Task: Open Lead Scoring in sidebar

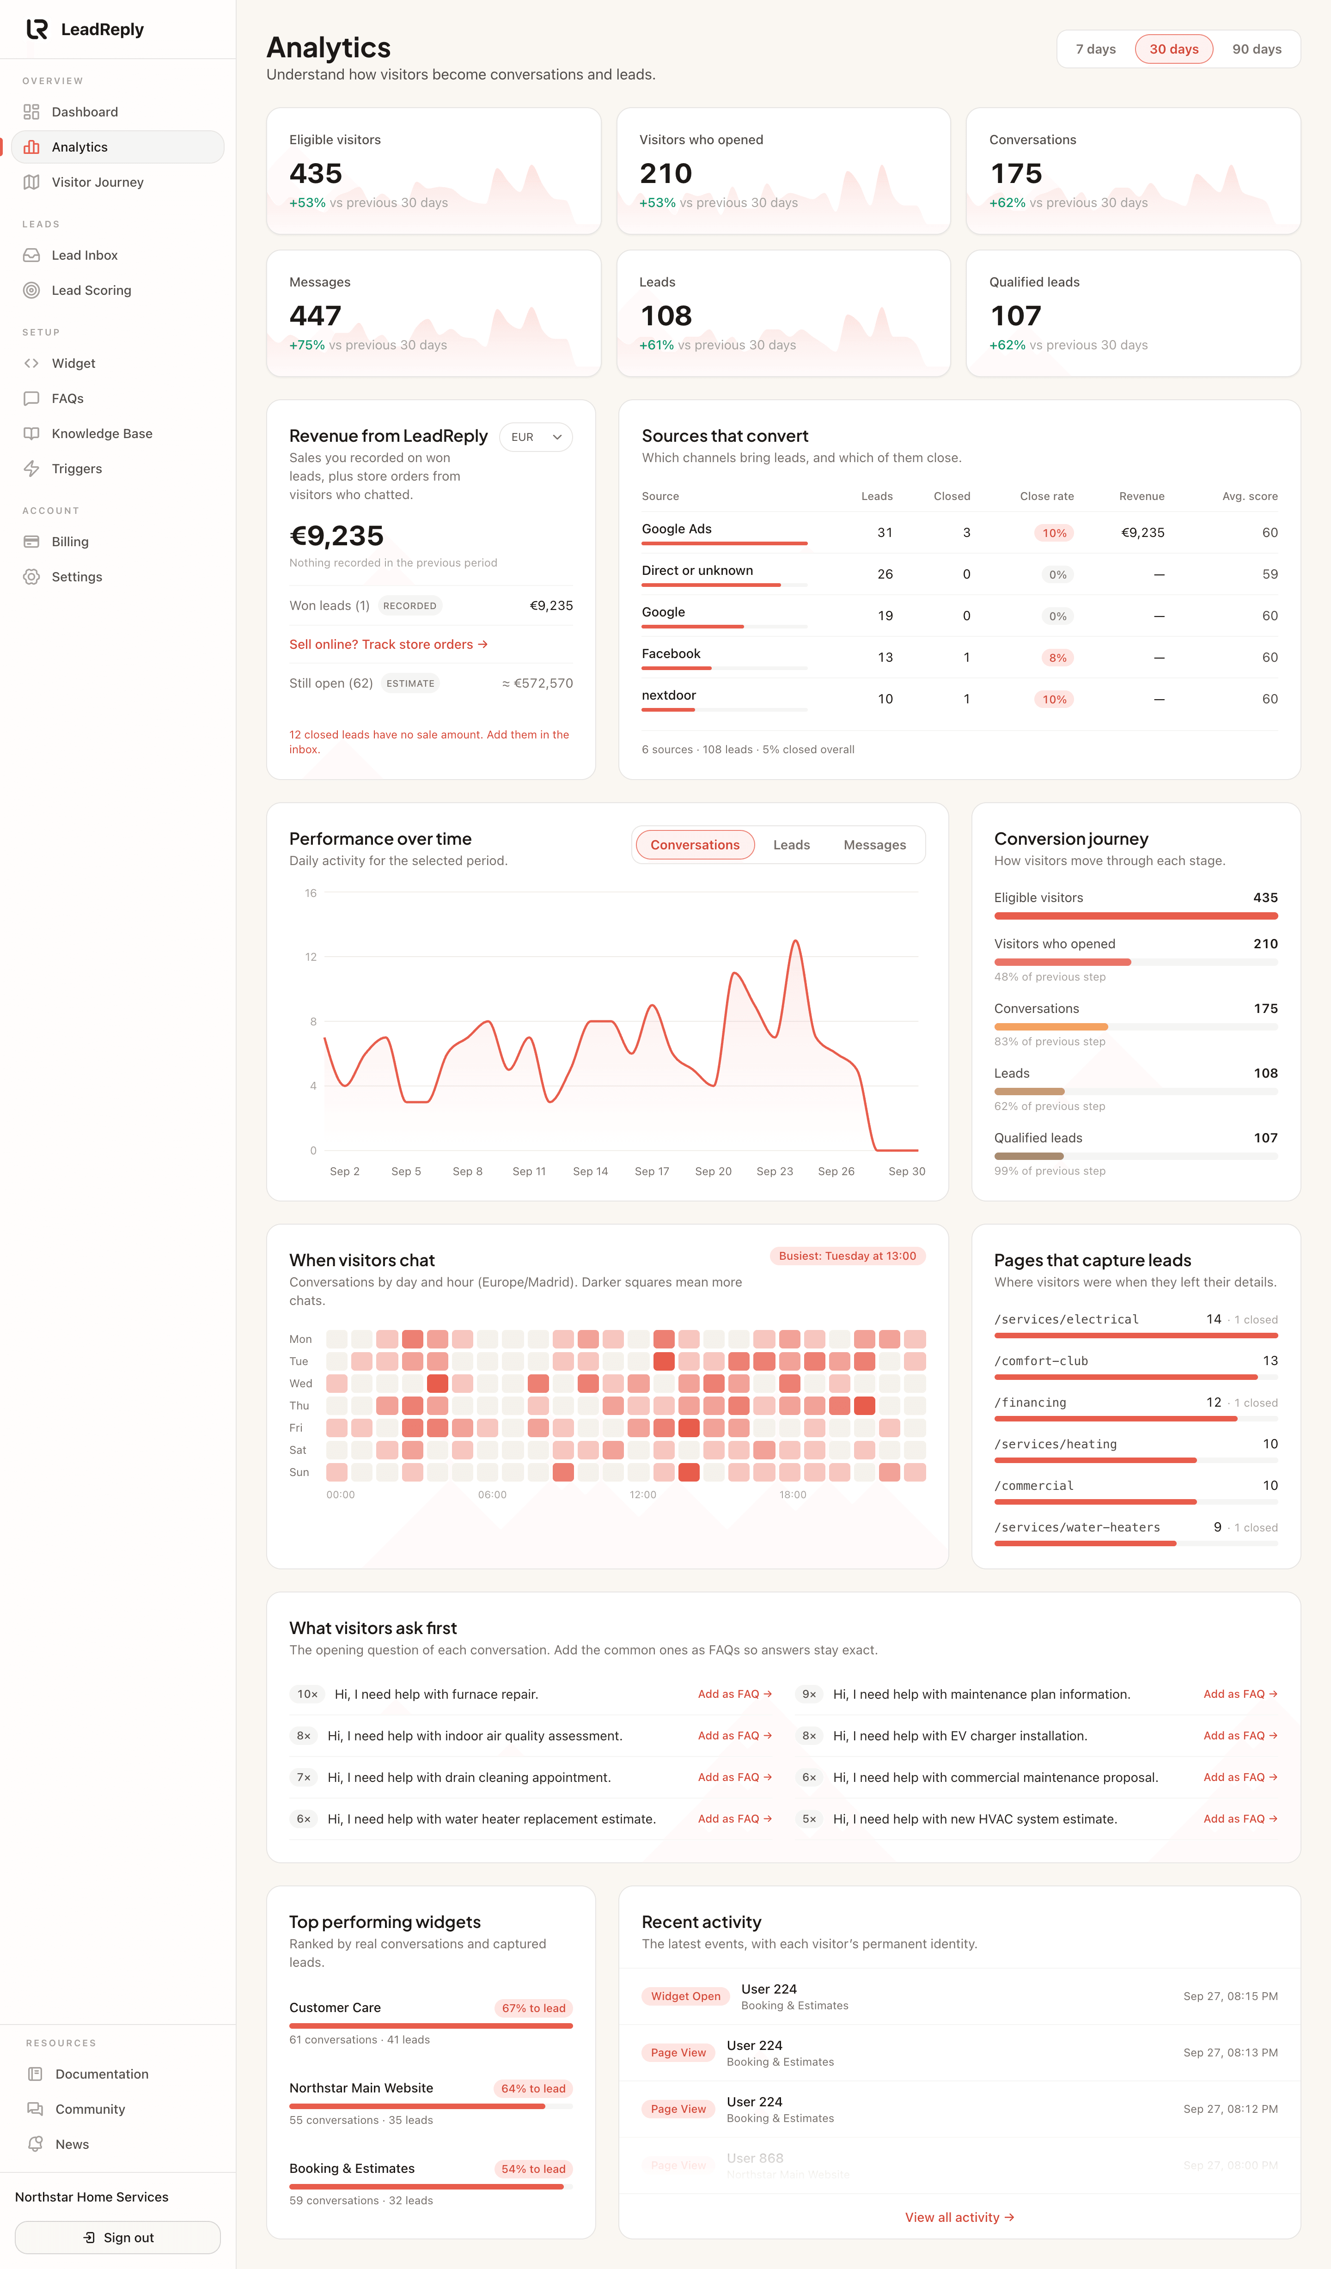Action: coord(118,290)
